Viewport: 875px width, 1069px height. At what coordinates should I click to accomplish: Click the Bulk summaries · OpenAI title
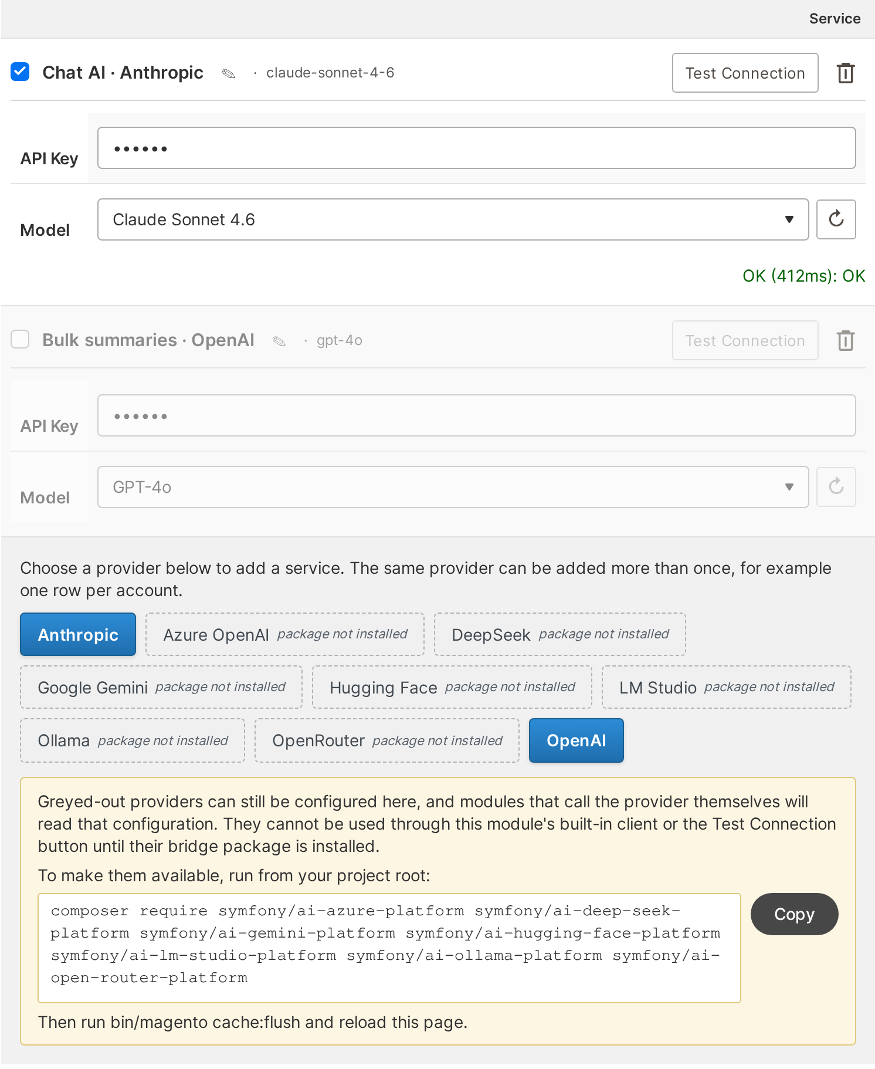coord(148,340)
